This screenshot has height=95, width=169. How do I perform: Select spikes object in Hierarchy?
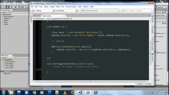[6, 24]
